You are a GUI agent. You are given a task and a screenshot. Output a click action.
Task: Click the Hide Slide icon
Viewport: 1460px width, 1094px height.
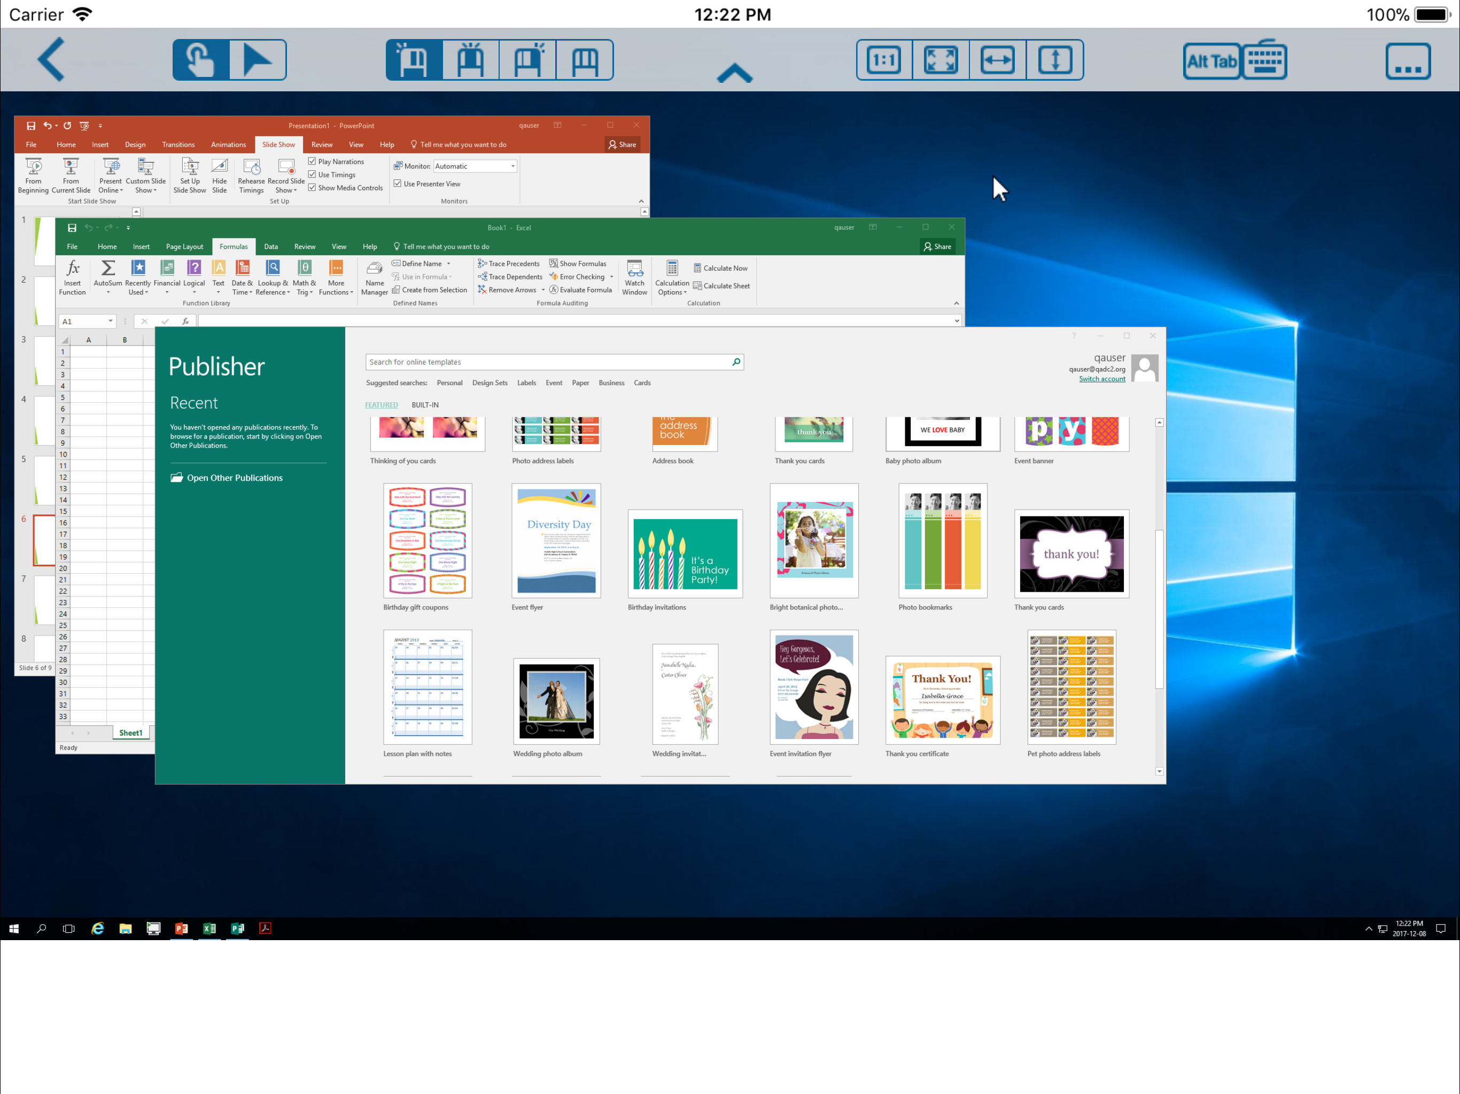(x=219, y=166)
